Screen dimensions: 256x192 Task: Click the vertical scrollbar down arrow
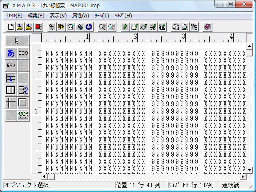tap(249, 170)
